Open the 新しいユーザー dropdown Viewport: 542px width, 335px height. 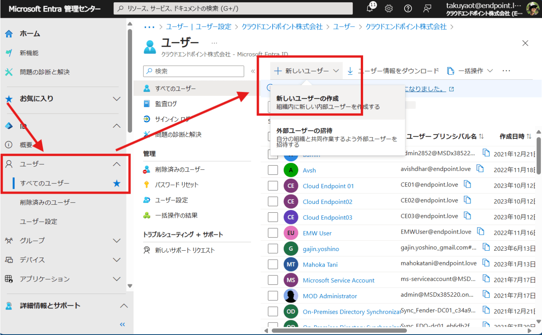306,71
